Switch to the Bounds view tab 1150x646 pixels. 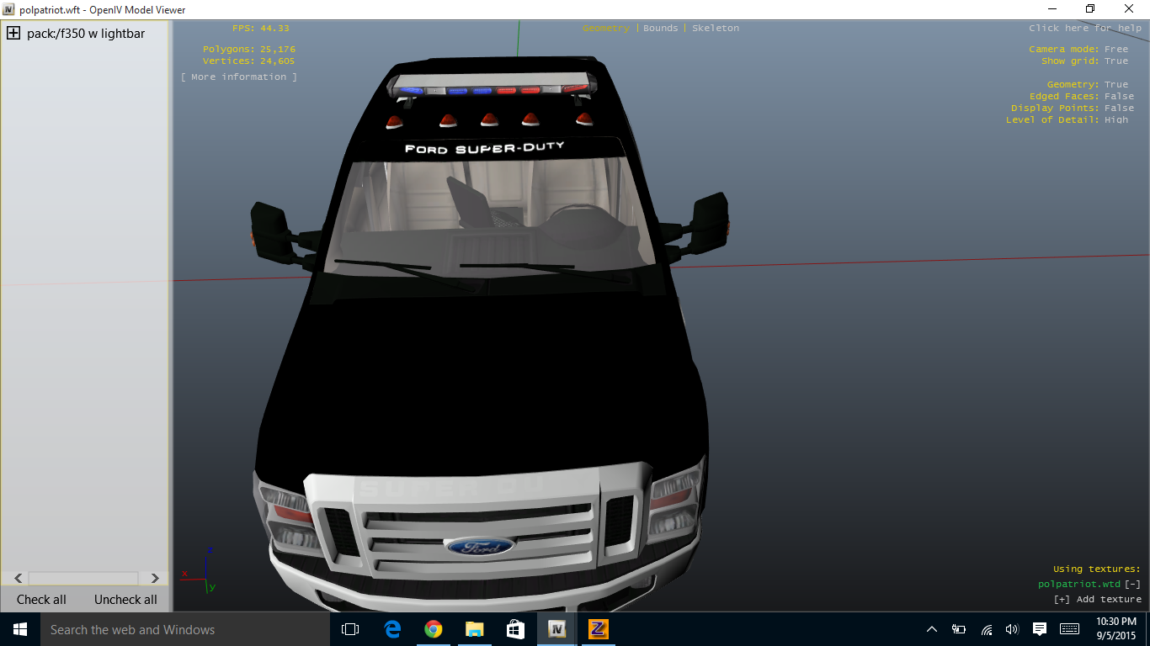click(660, 28)
